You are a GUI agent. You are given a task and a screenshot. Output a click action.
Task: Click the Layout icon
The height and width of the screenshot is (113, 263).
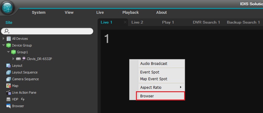[x=8, y=66]
